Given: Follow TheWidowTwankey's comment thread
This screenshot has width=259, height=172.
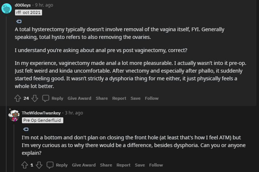Looking at the screenshot, I should click(156, 165).
